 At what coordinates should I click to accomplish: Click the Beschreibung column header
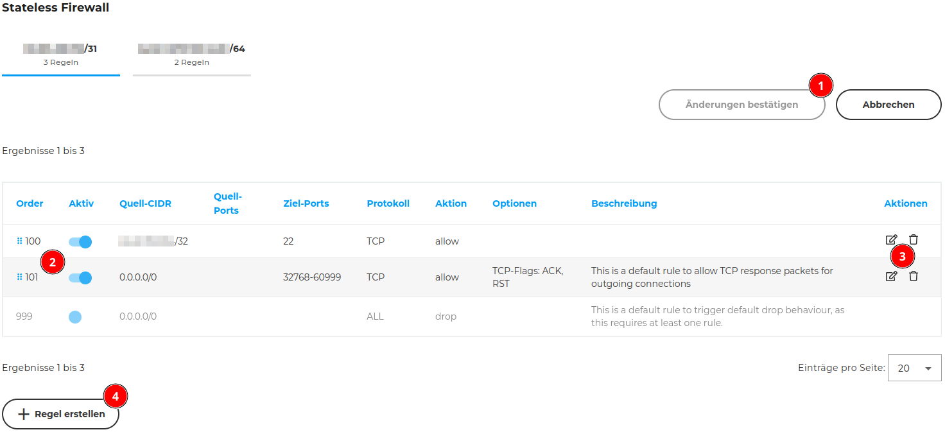point(624,203)
